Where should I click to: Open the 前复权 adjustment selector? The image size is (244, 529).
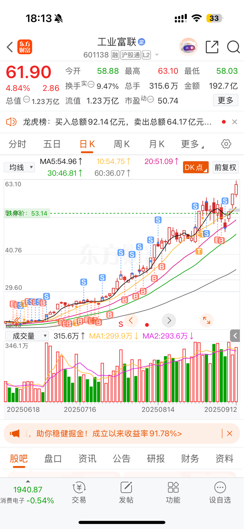click(x=225, y=167)
